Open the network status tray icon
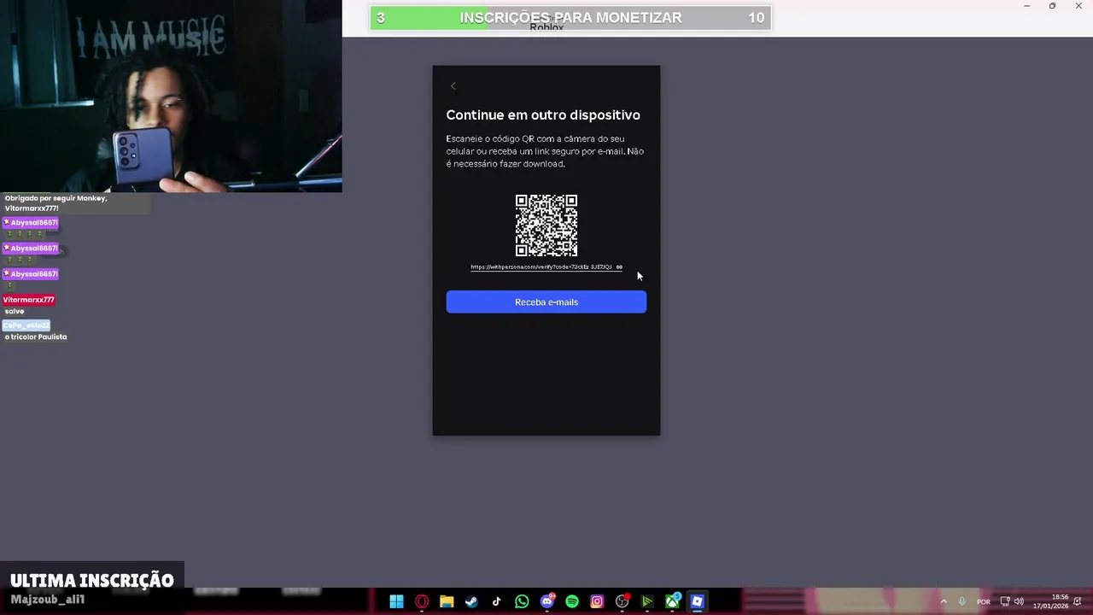Viewport: 1093px width, 615px height. click(x=1005, y=601)
